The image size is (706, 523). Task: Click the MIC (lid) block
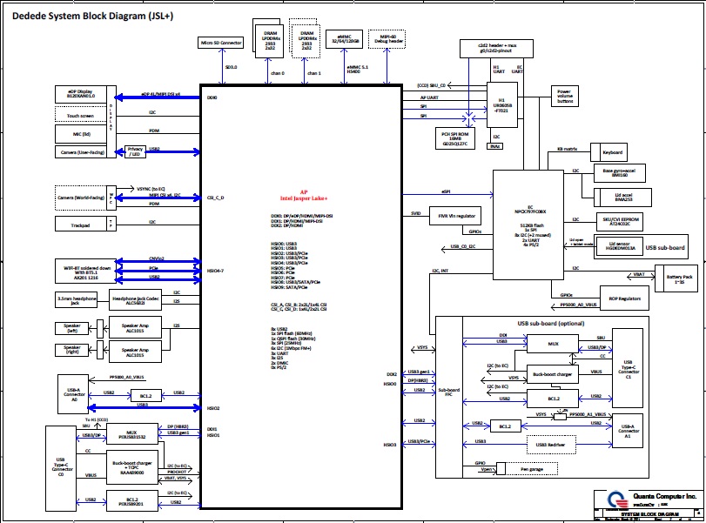[81, 134]
